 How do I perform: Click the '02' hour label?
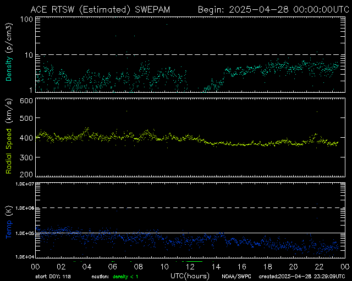(61, 267)
